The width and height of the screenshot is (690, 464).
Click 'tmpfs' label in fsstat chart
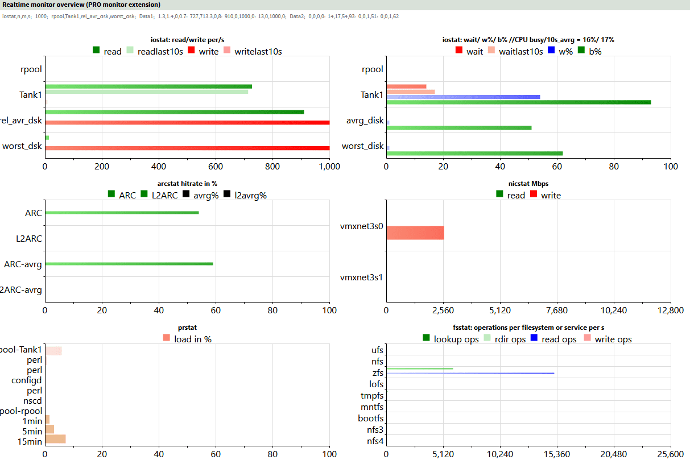click(372, 396)
